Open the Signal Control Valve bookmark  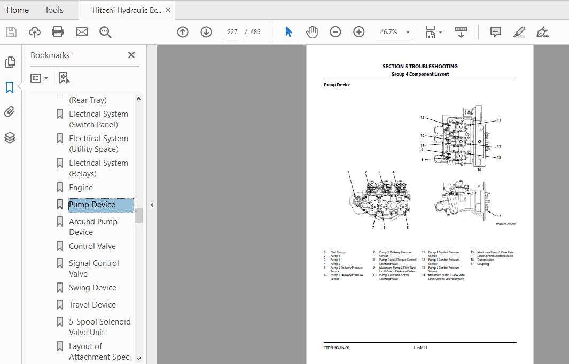94,269
